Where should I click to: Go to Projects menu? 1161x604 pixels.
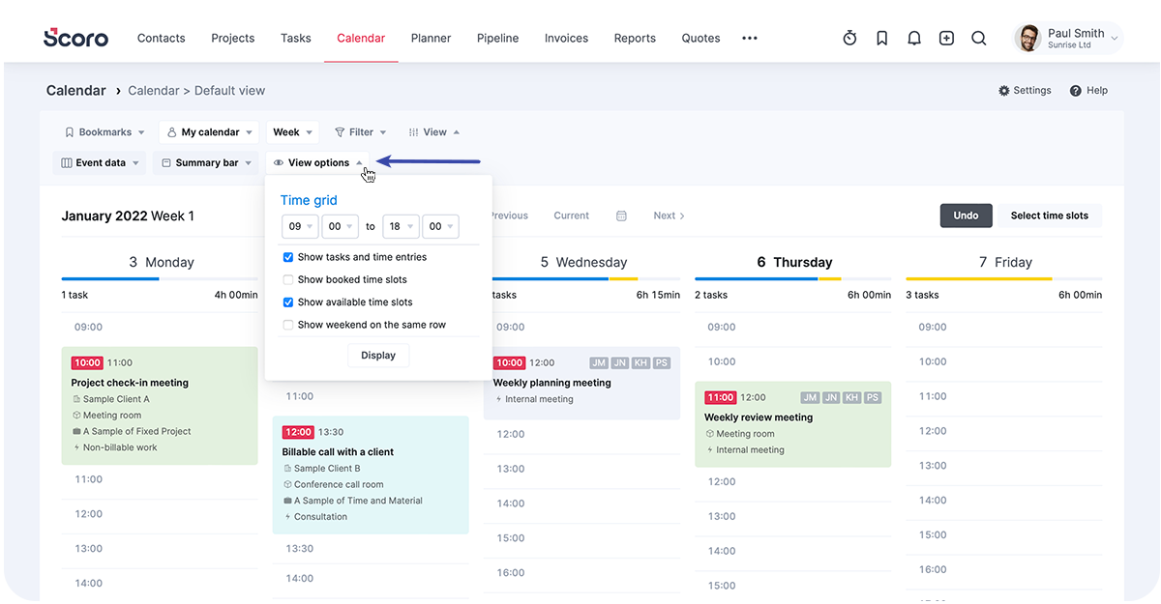click(233, 39)
